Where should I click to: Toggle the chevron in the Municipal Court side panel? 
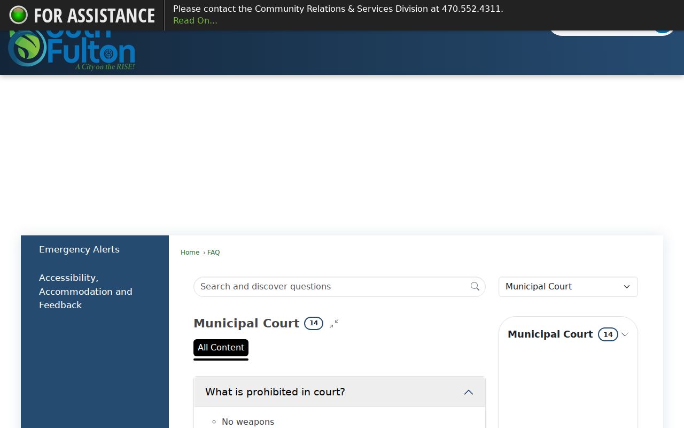pyautogui.click(x=625, y=334)
